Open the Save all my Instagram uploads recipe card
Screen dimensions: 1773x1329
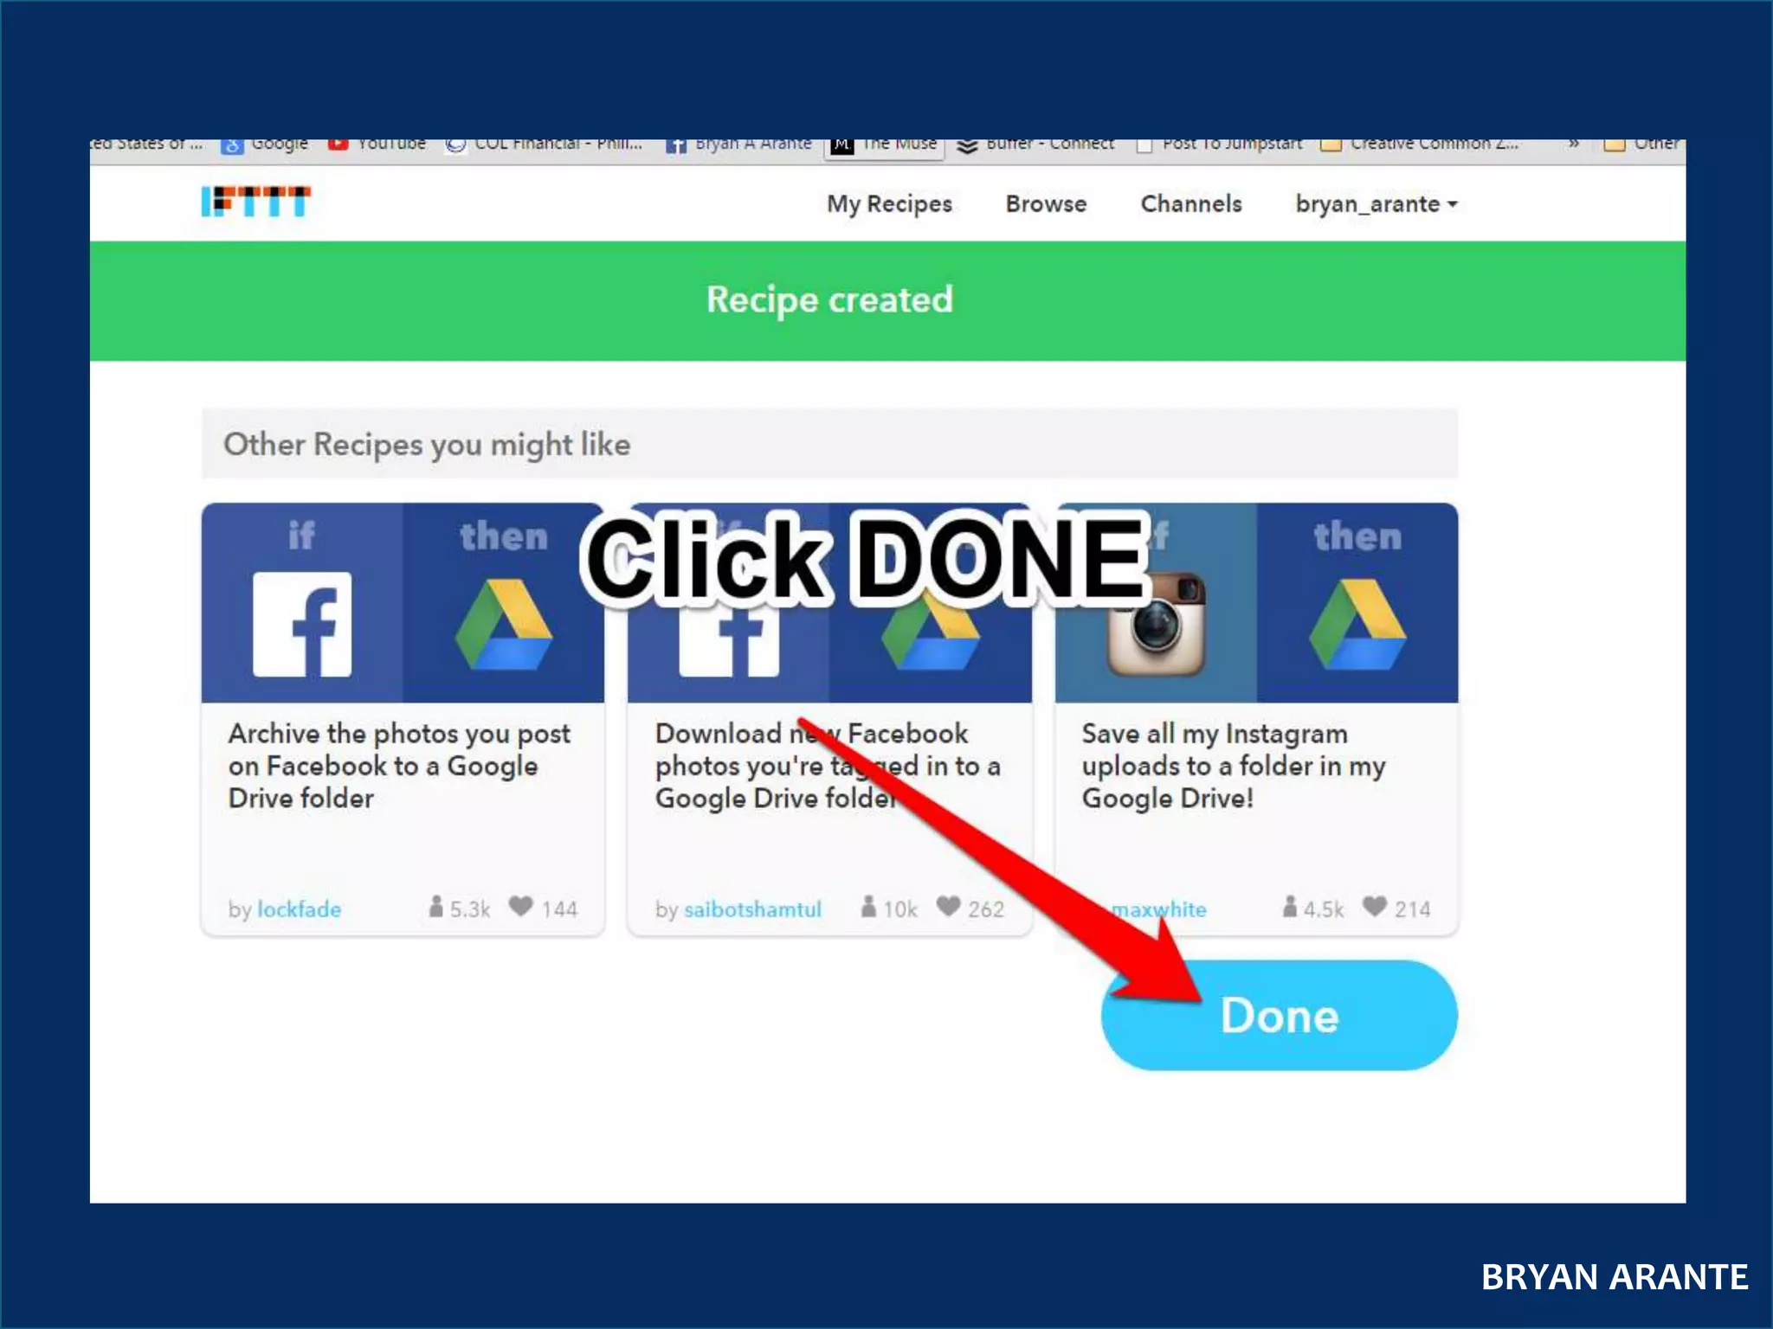coord(1233,766)
